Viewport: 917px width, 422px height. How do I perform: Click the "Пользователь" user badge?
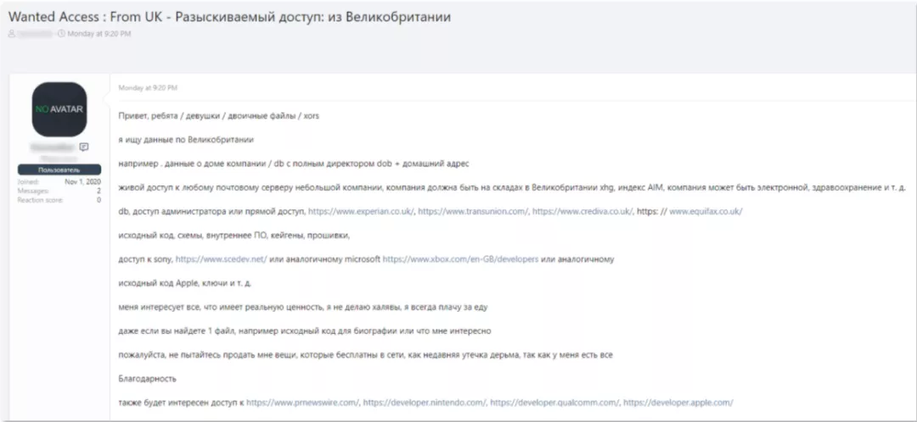point(59,169)
